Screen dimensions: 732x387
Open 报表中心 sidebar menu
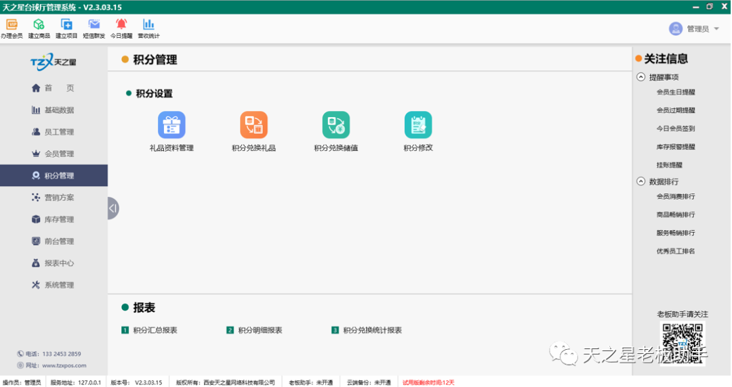click(53, 263)
